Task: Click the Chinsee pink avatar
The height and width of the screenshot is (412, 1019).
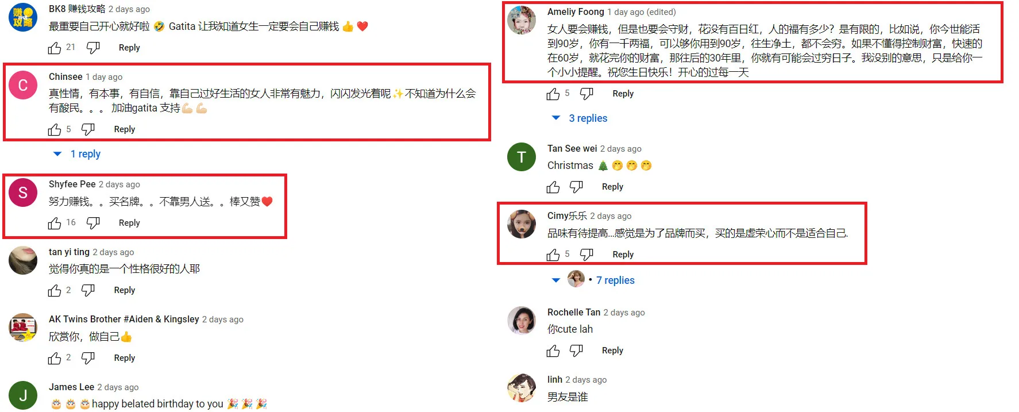Action: (23, 86)
